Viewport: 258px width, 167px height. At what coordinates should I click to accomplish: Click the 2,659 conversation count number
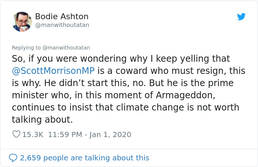[x=31, y=158]
